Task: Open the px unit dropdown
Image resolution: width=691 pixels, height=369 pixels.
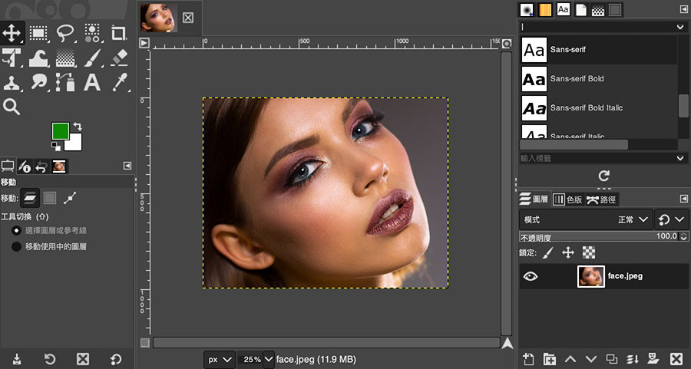Action: (220, 359)
